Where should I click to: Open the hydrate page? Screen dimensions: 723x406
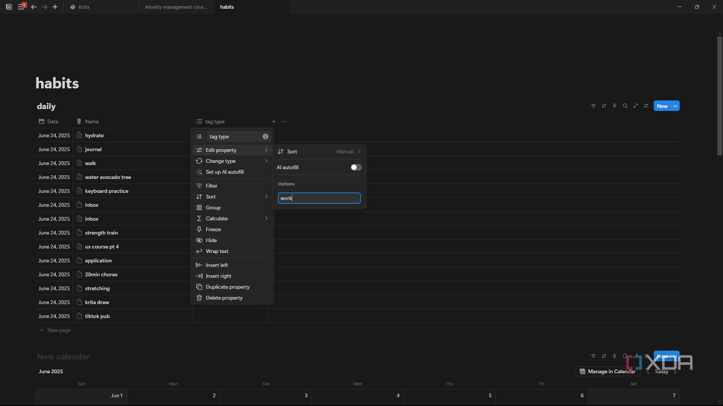click(x=94, y=136)
